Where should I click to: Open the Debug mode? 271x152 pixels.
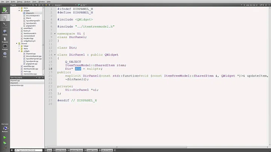coord(5,32)
